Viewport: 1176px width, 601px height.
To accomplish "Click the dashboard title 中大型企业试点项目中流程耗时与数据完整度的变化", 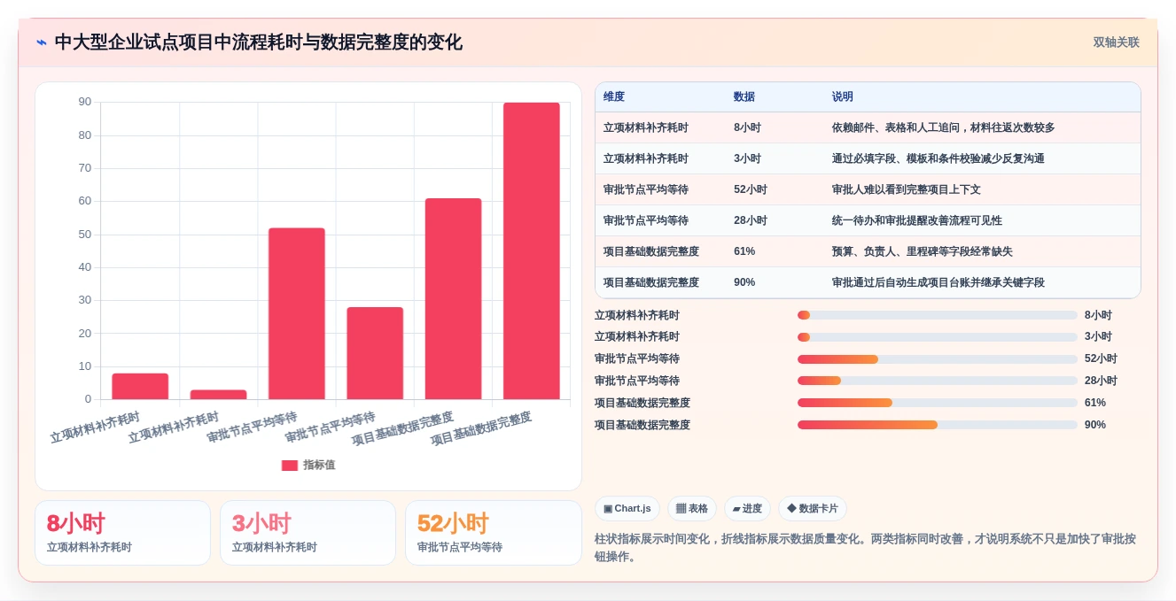I will (258, 42).
